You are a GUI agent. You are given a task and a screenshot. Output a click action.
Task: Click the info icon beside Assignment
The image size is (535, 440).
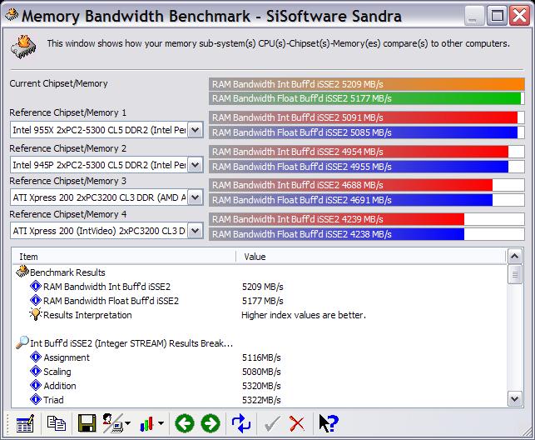[36, 357]
